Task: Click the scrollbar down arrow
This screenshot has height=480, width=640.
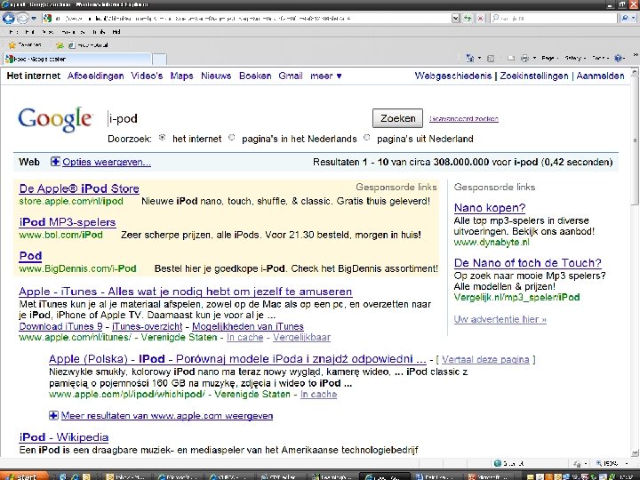Action: pyautogui.click(x=635, y=453)
